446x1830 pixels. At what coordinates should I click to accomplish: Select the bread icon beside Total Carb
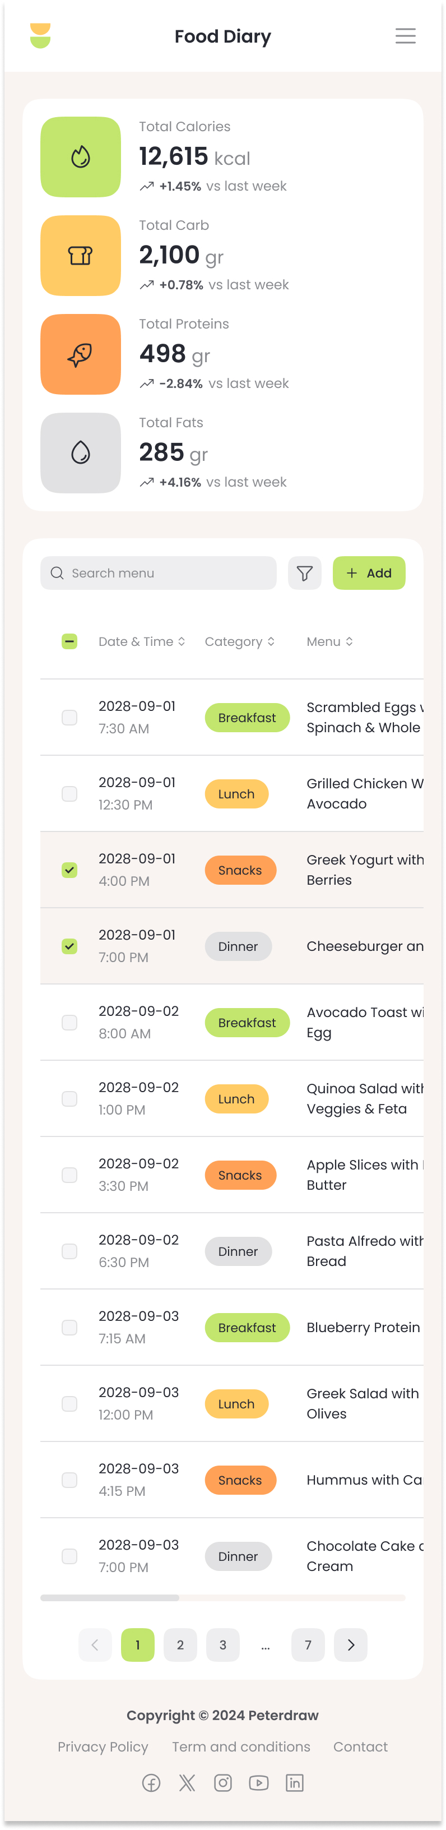pos(80,255)
